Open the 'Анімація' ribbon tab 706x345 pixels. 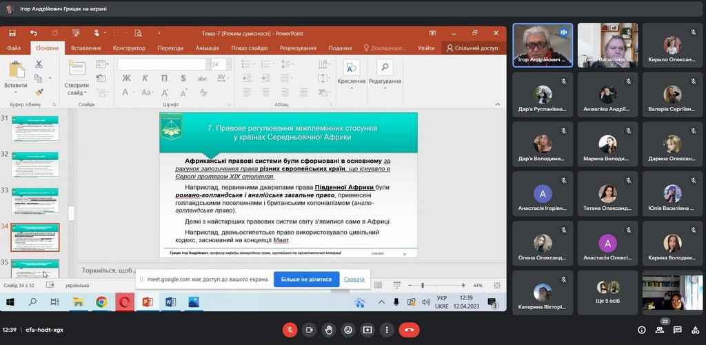[207, 48]
